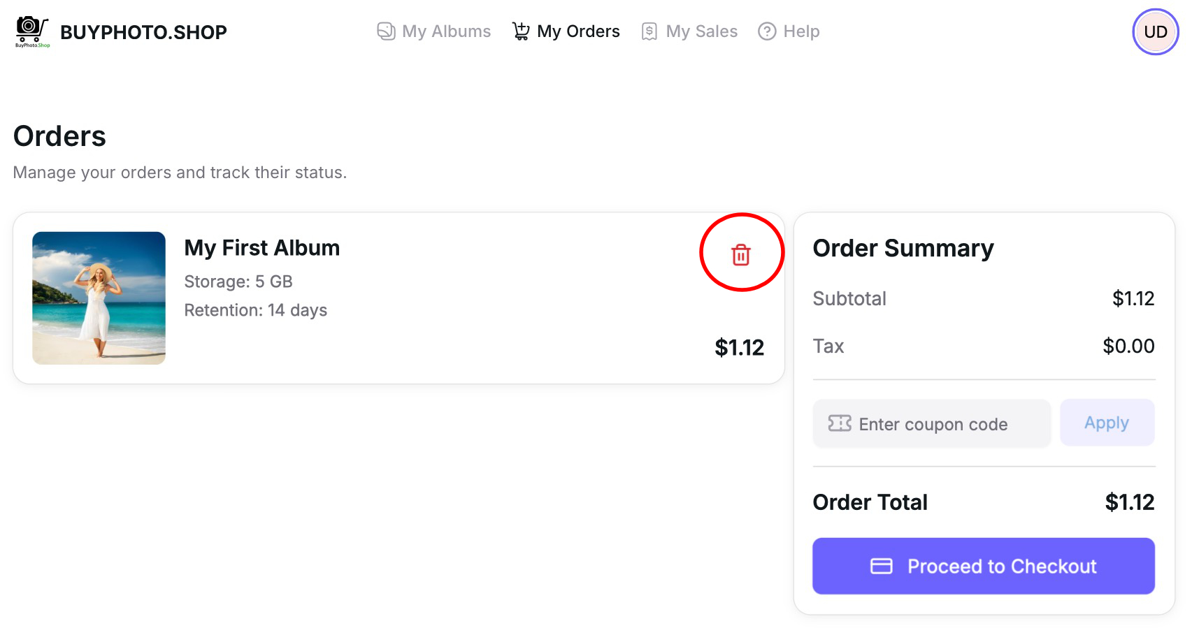The width and height of the screenshot is (1199, 628).
Task: Click the red trash delete icon
Action: coord(740,255)
